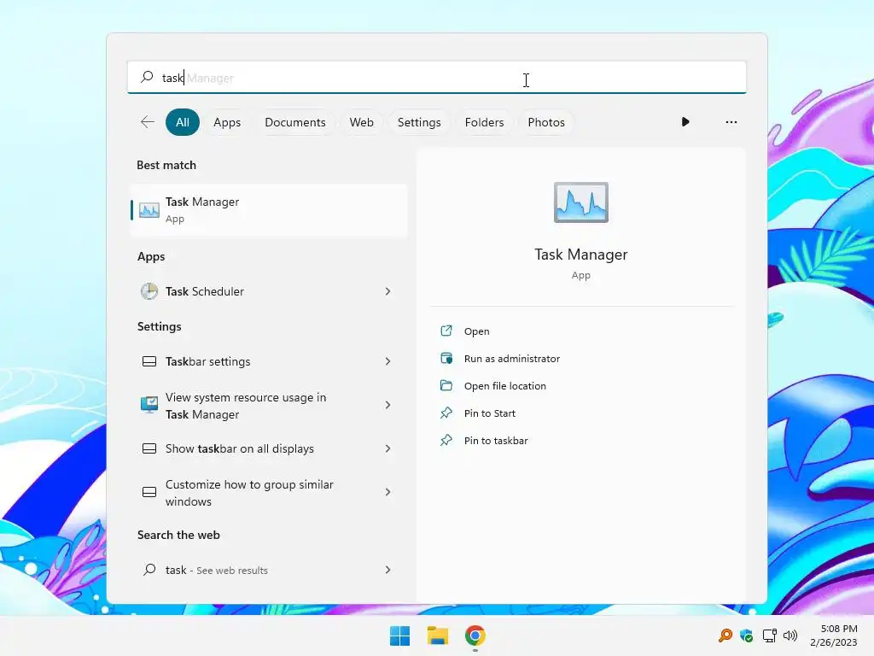Click the network display tray icon

click(x=769, y=635)
